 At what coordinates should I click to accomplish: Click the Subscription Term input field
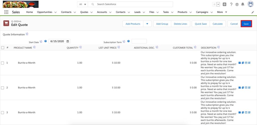139,41
